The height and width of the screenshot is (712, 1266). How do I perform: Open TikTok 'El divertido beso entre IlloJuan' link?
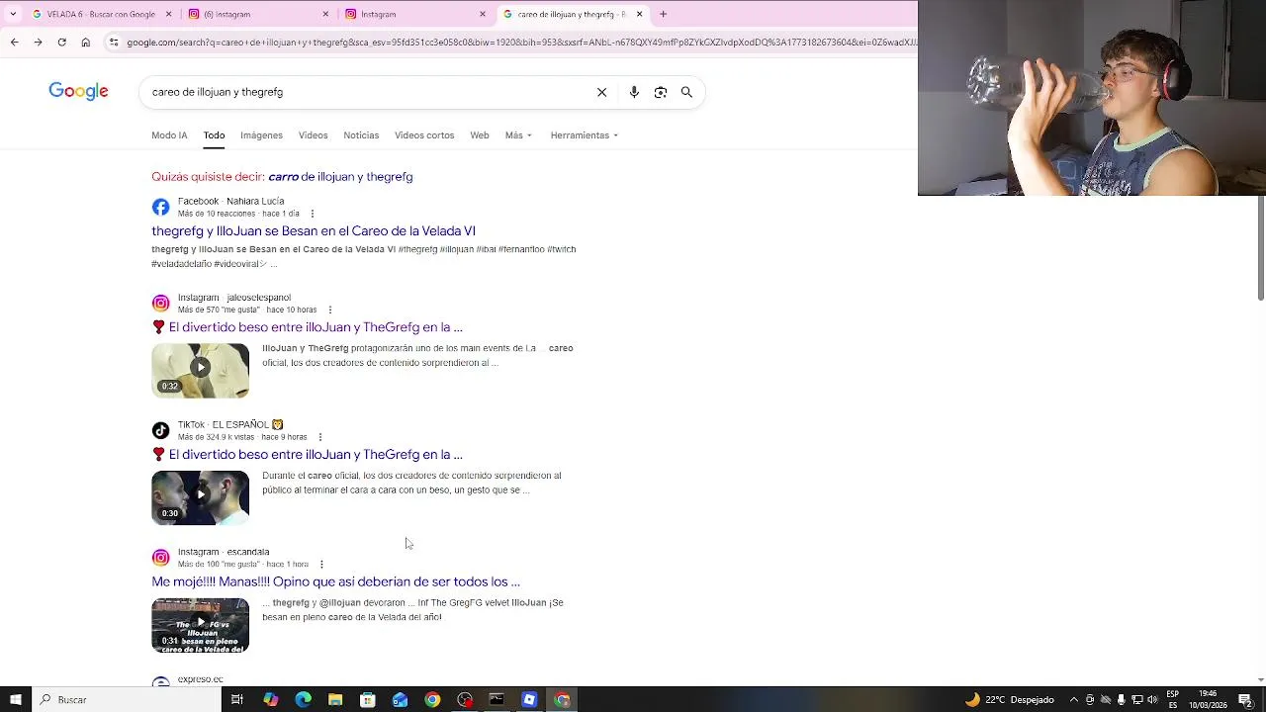[x=316, y=455]
